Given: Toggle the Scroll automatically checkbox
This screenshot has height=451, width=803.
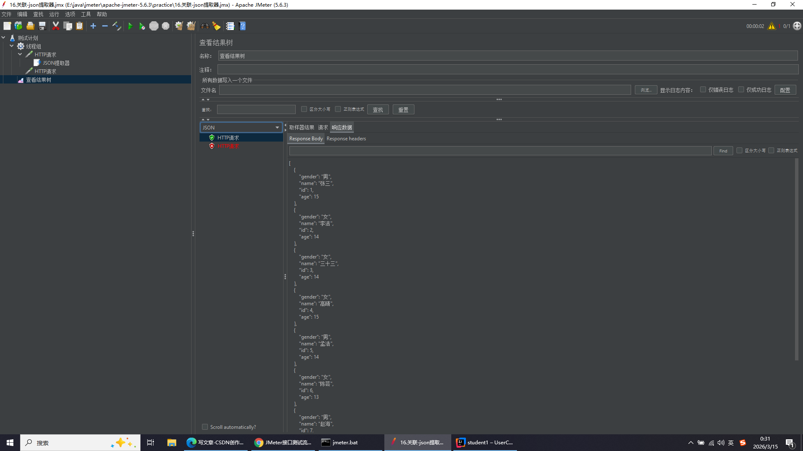Looking at the screenshot, I should point(205,427).
